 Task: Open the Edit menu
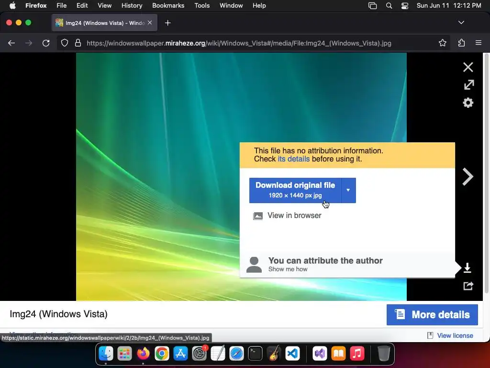click(x=82, y=5)
